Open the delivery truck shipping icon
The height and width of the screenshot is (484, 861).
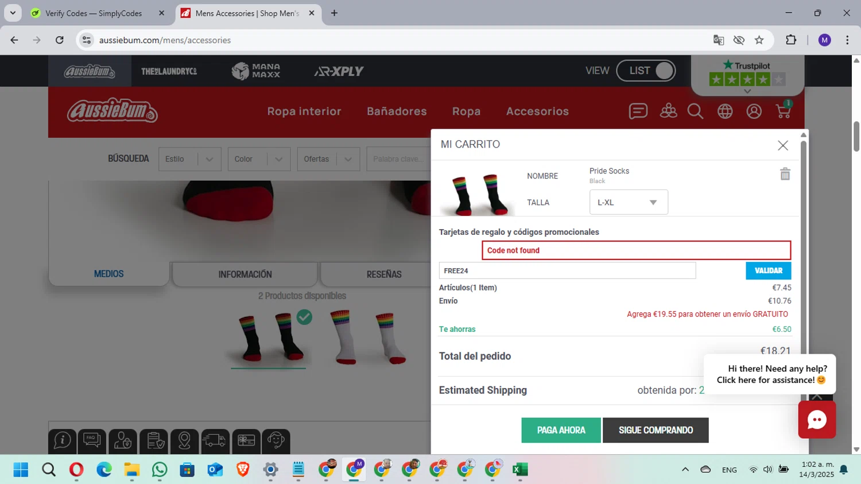[215, 441]
